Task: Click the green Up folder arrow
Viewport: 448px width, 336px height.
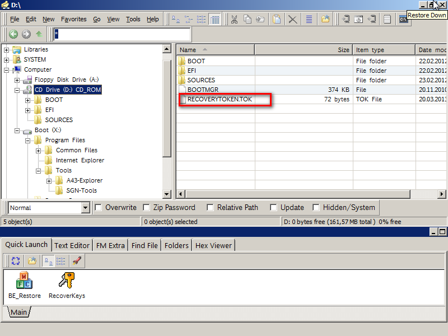Action: click(39, 34)
